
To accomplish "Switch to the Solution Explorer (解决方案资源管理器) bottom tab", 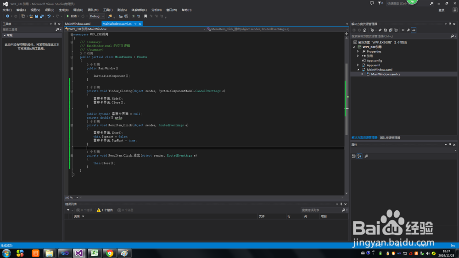I will coord(364,137).
